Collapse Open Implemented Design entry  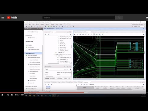coord(27,58)
